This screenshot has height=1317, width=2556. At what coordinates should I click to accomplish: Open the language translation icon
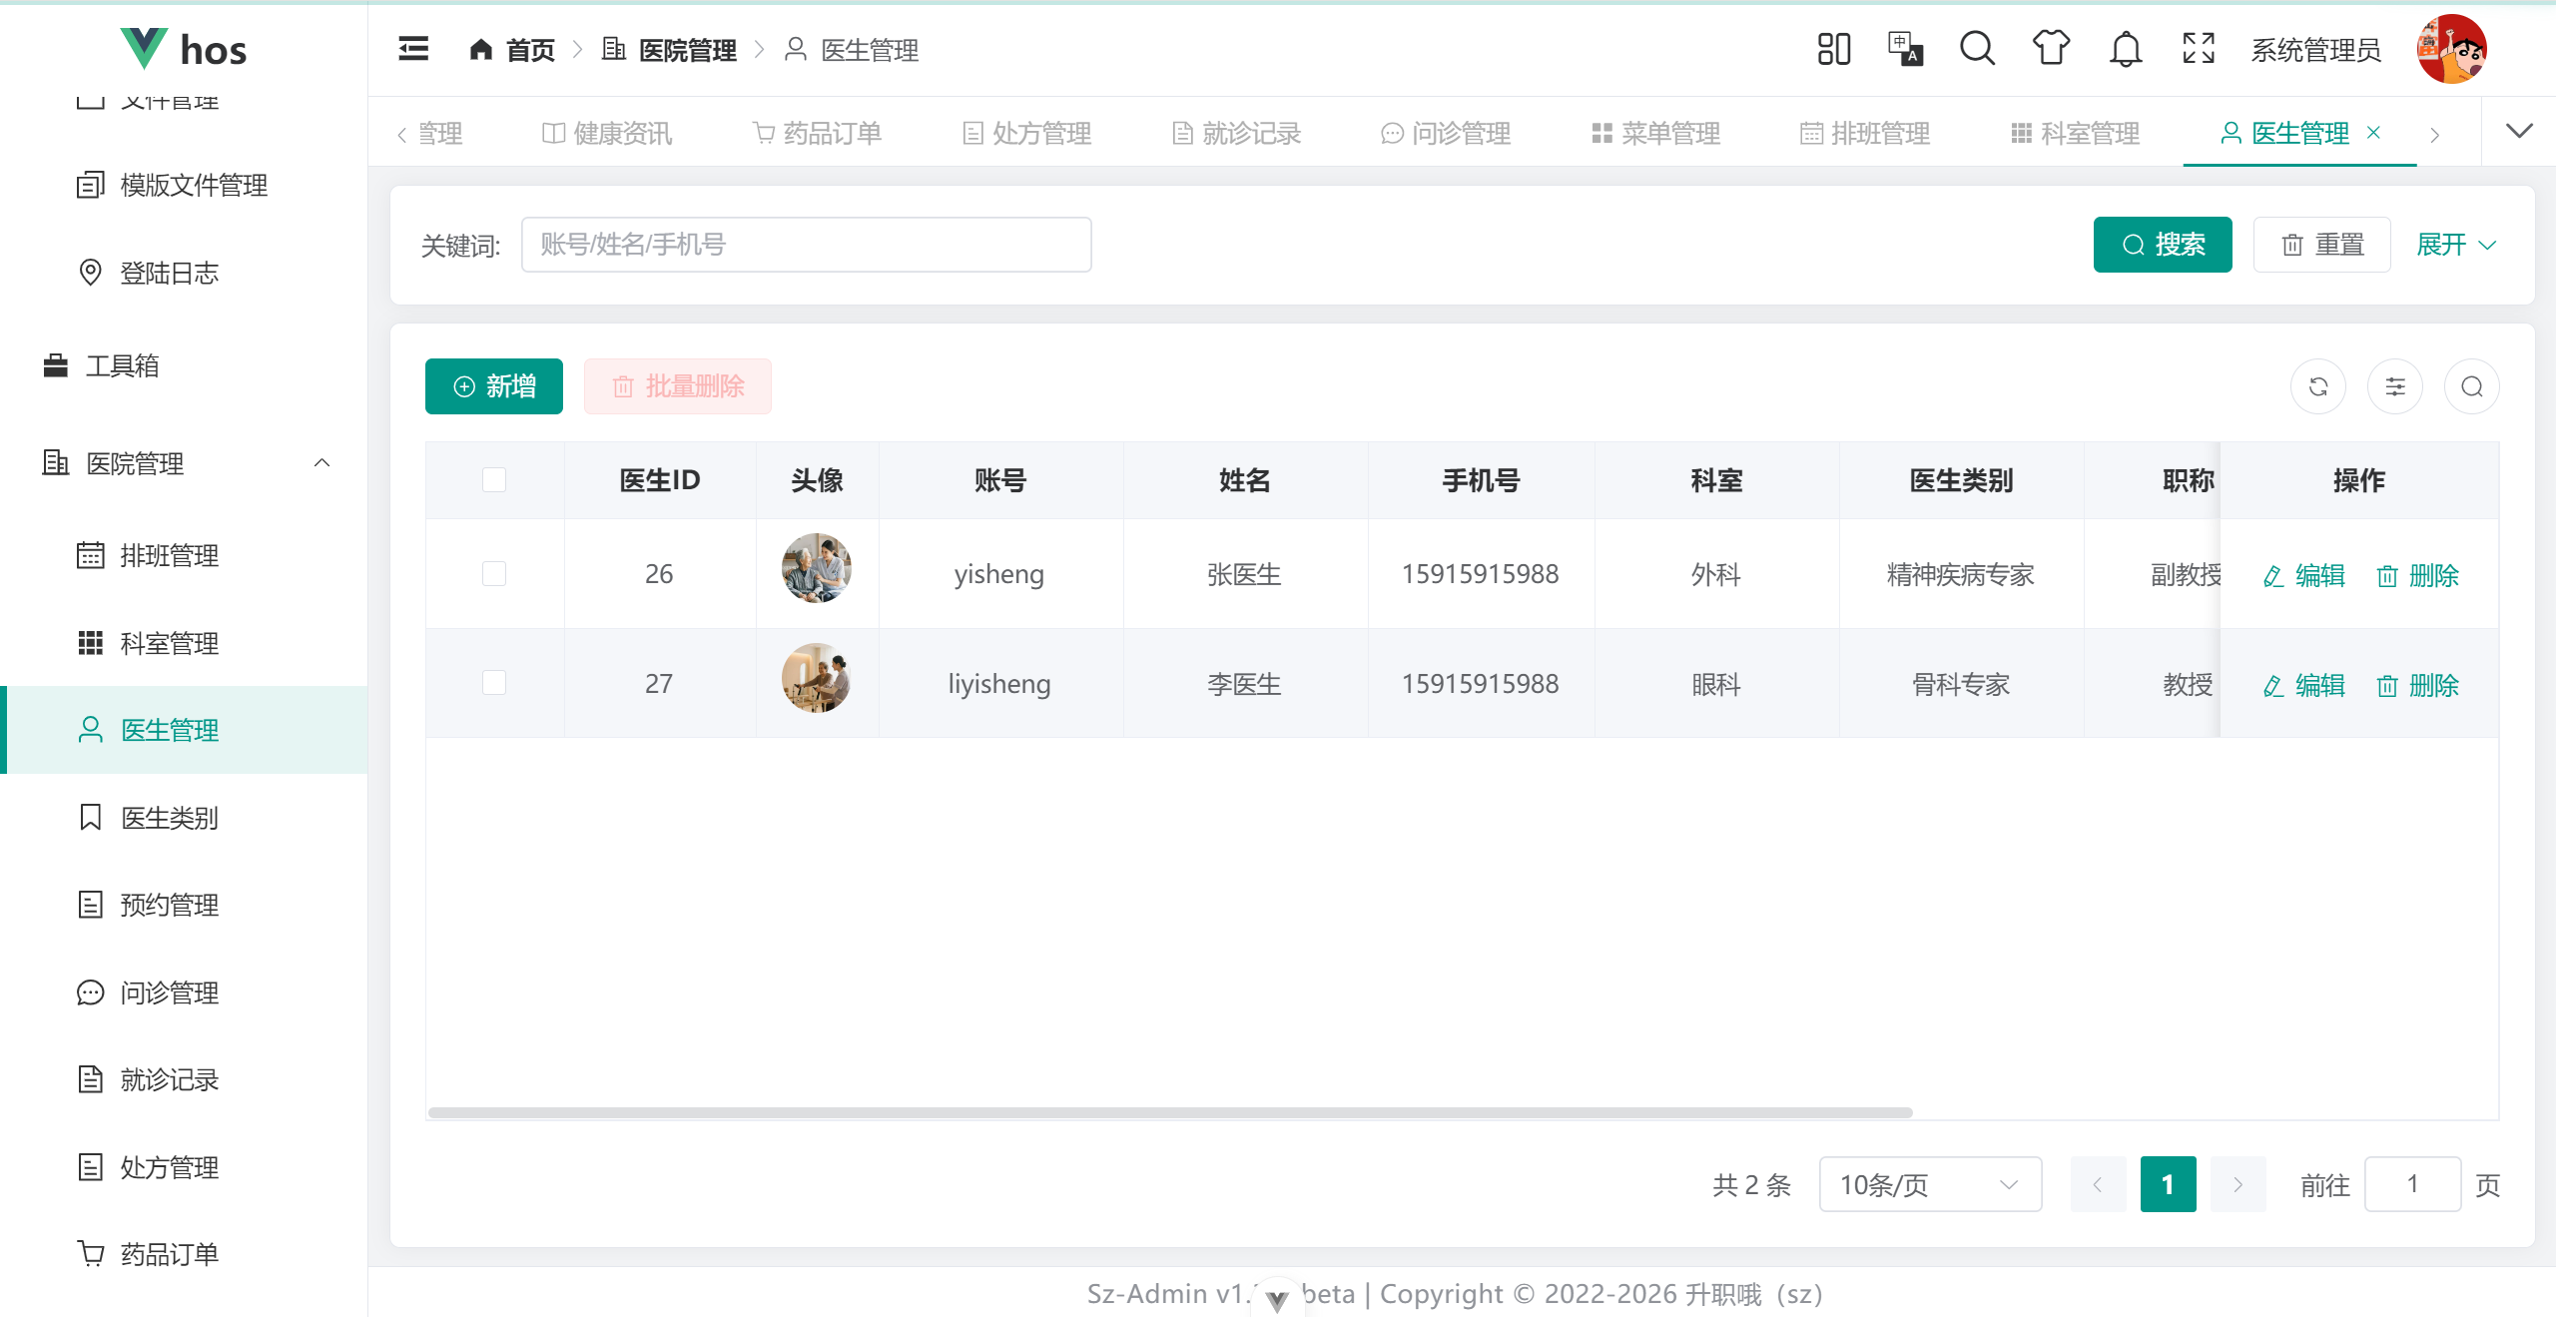click(x=1905, y=49)
